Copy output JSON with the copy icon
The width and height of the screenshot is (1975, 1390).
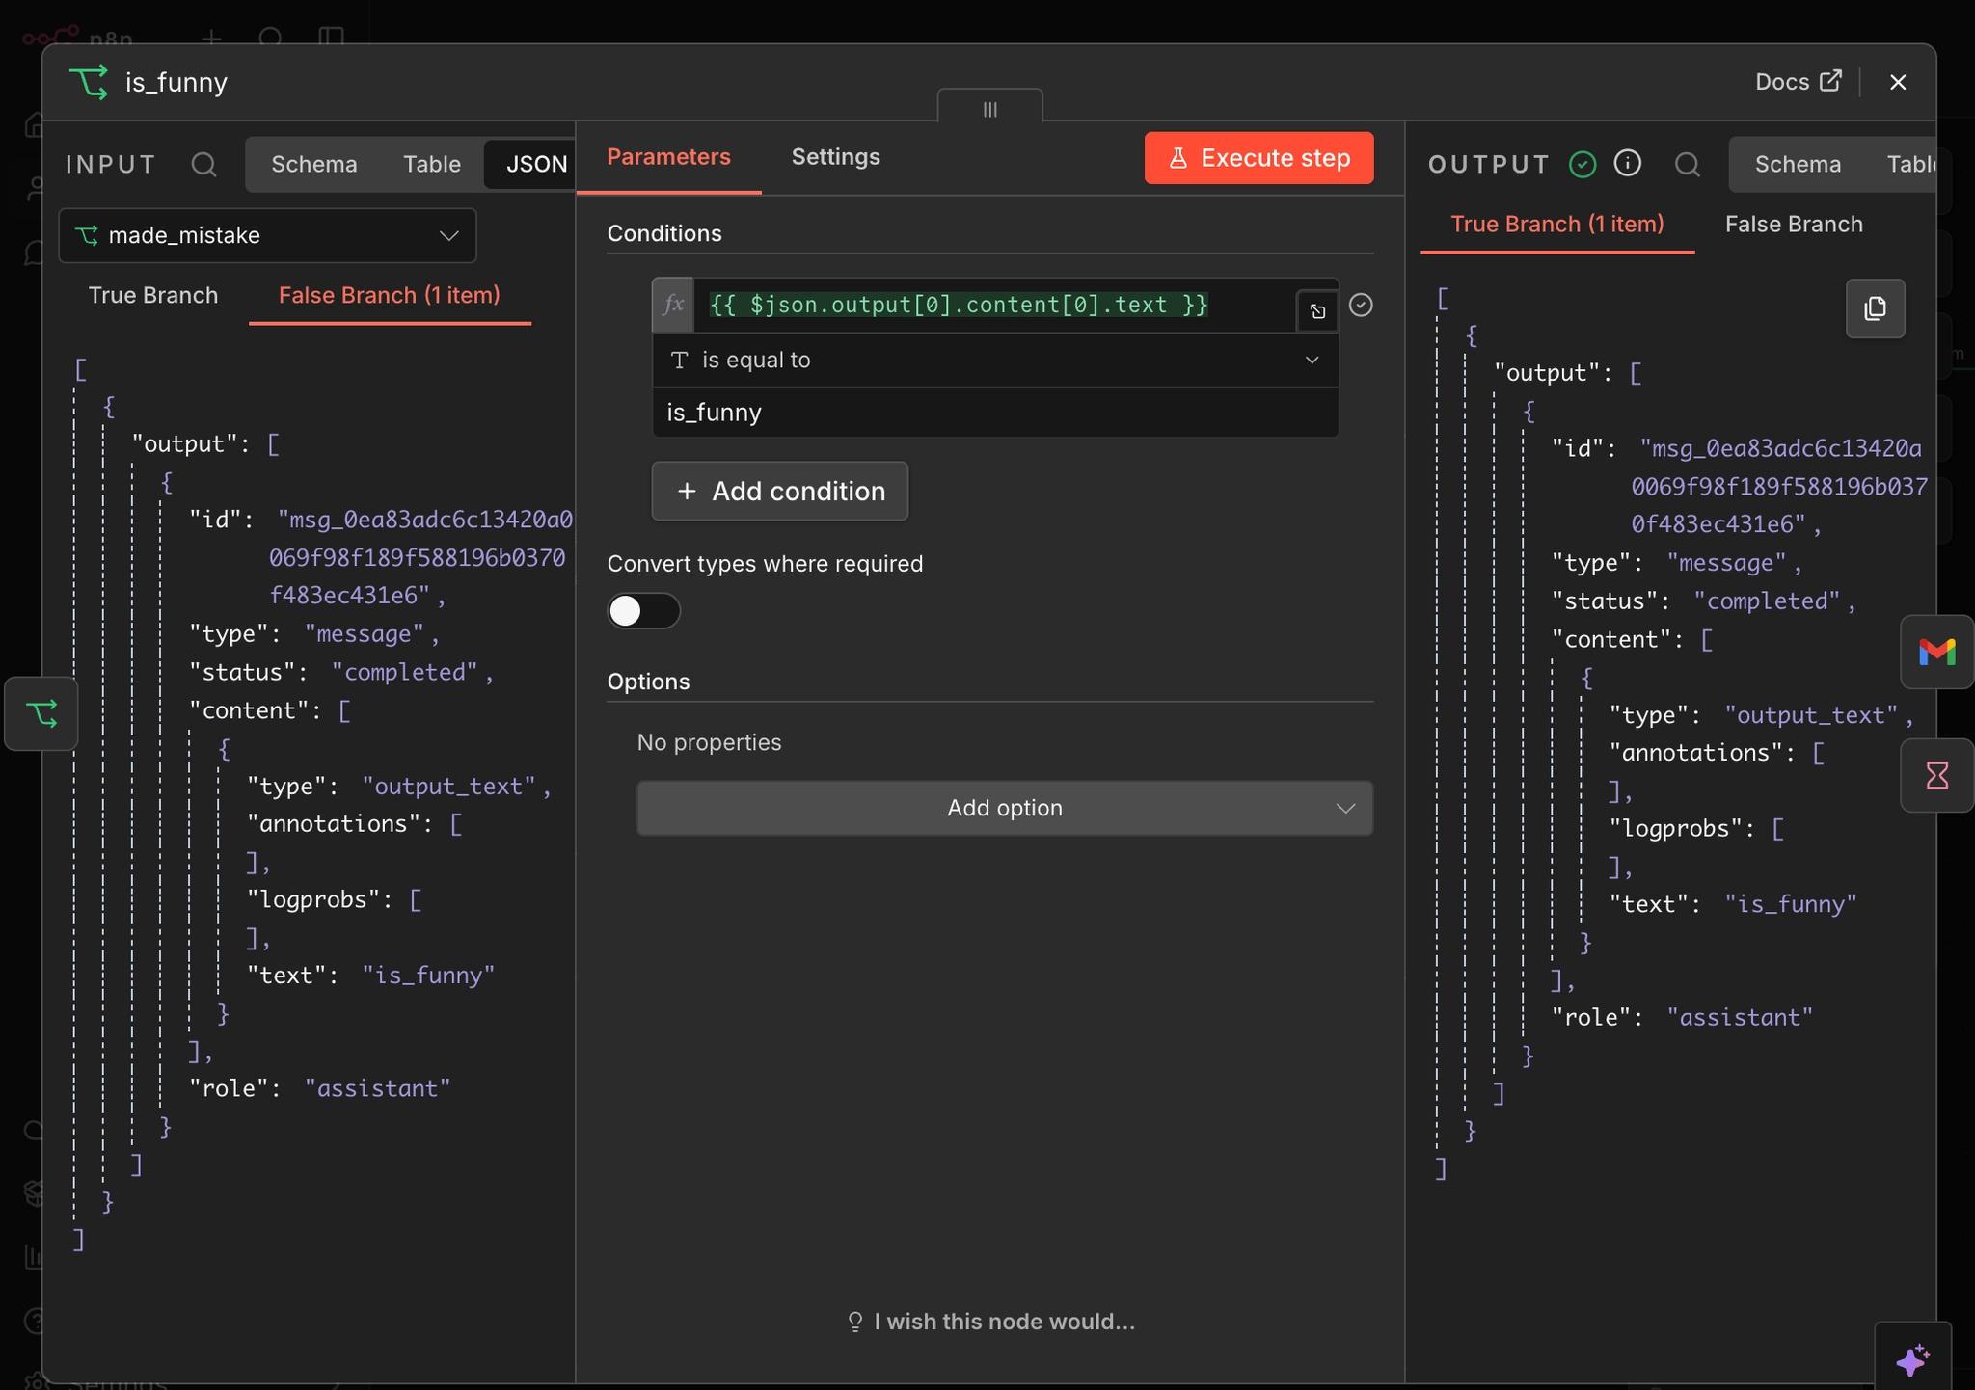click(x=1875, y=308)
